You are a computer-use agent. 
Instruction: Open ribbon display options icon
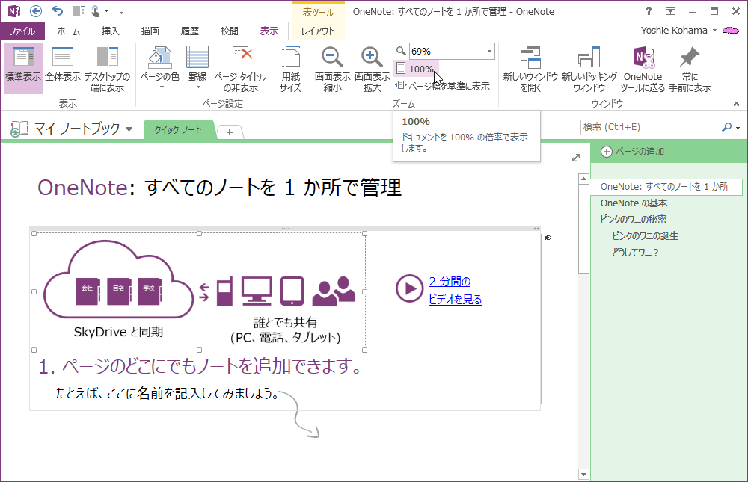(x=670, y=11)
